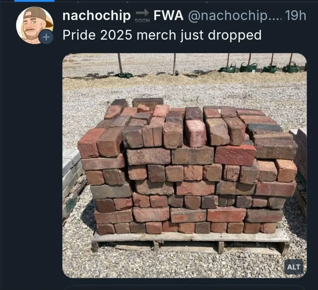
Task: Click FWA text in display name
Action: 169,15
